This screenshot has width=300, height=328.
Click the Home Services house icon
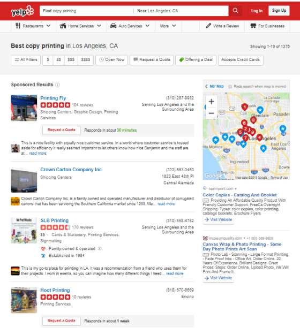point(63,26)
